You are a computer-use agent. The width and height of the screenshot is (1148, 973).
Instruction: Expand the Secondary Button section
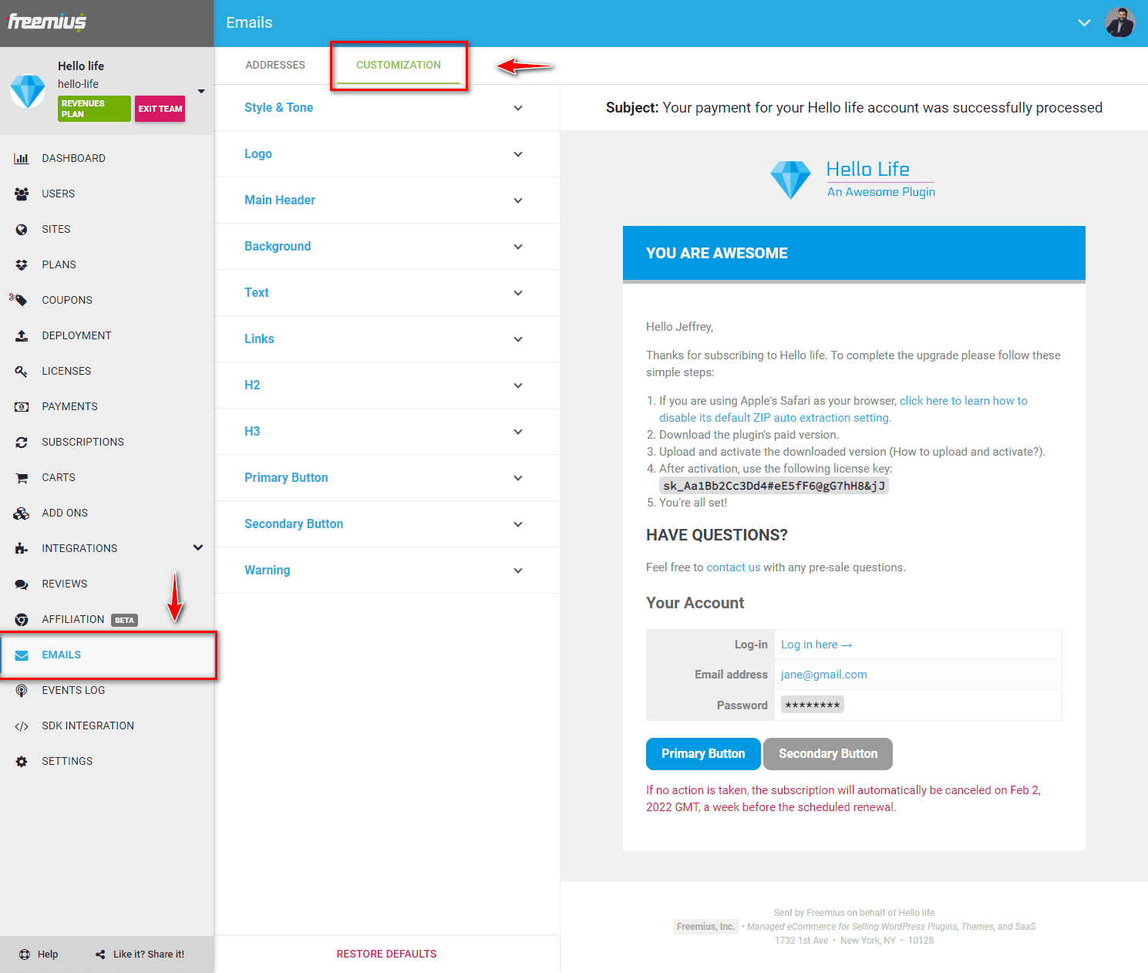(x=387, y=524)
